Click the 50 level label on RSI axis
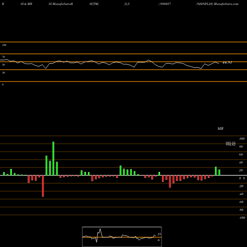Screen dimensions: 247x247 click(3, 65)
